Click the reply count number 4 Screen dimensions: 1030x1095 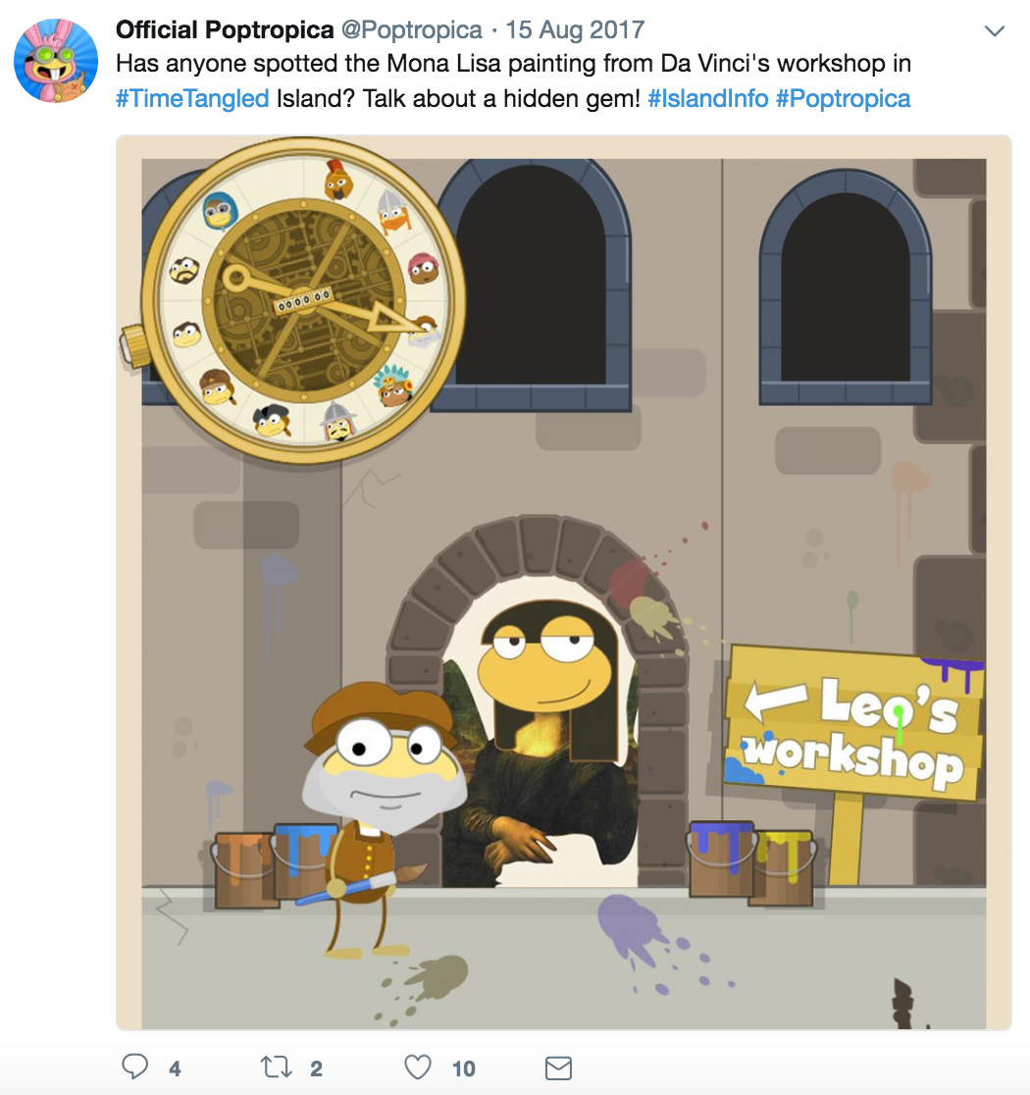pos(175,1069)
